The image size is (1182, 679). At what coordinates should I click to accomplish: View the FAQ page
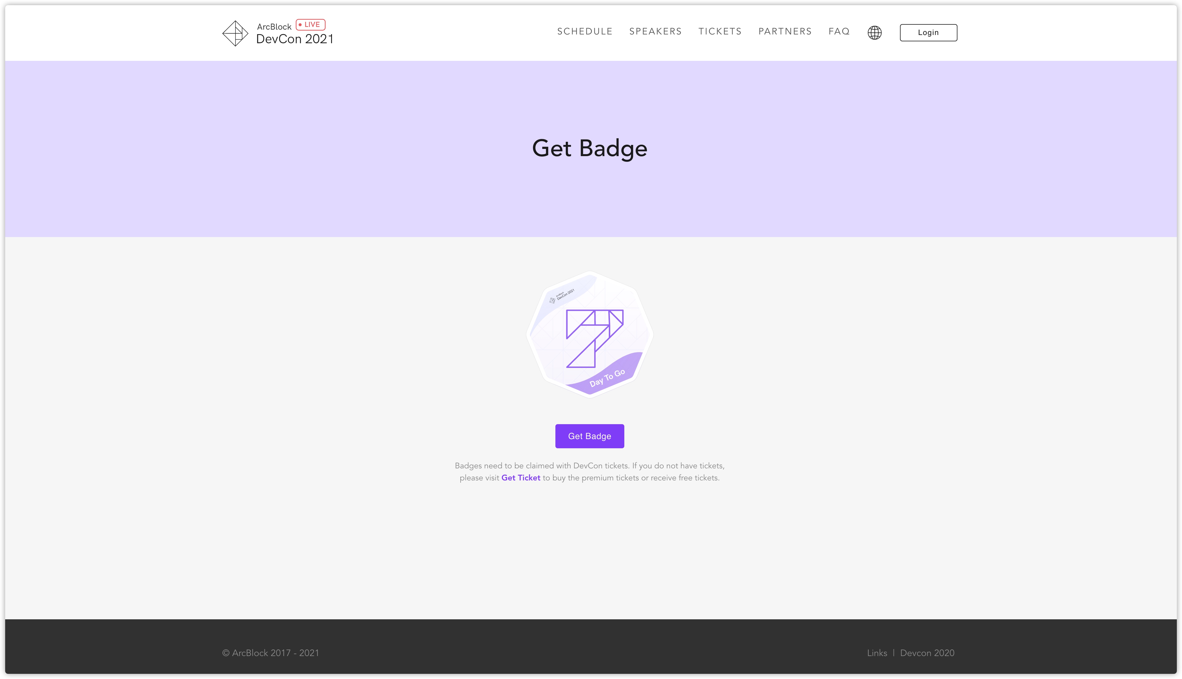839,31
